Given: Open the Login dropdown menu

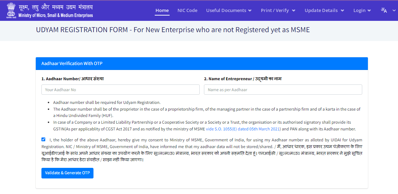Looking at the screenshot, I should click(362, 11).
